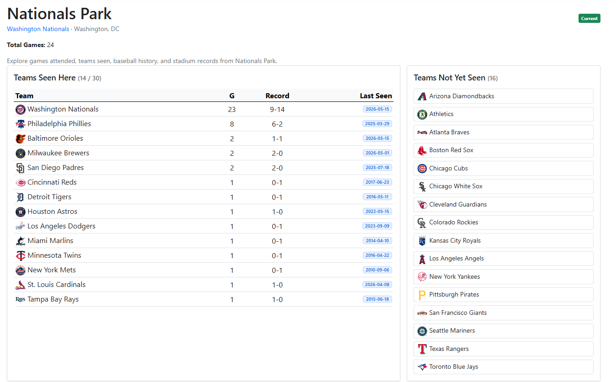The width and height of the screenshot is (616, 382).
Task: Click the Detroit Tigers logo icon
Action: pos(20,197)
